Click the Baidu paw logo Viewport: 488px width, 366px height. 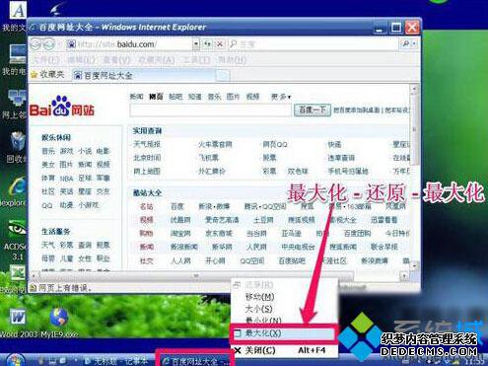click(x=62, y=107)
